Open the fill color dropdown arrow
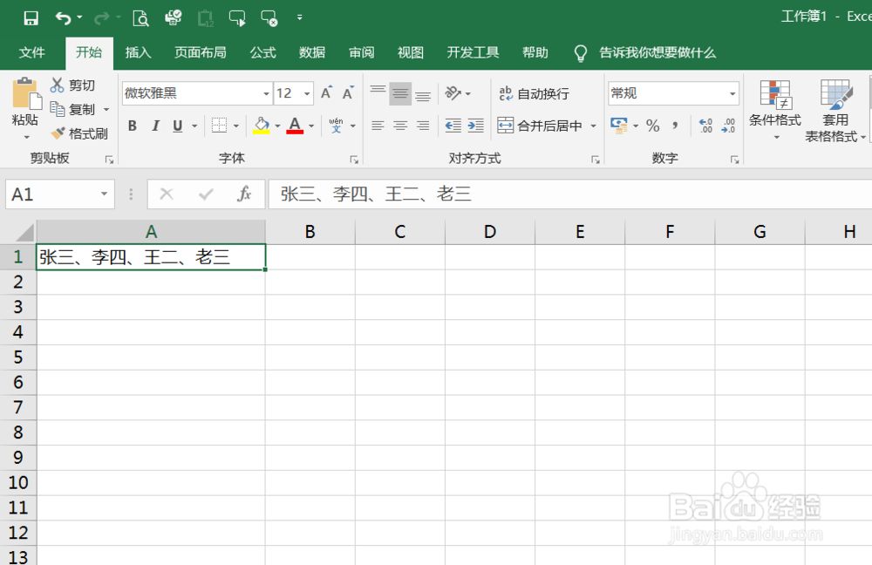Image resolution: width=872 pixels, height=565 pixels. (x=277, y=126)
